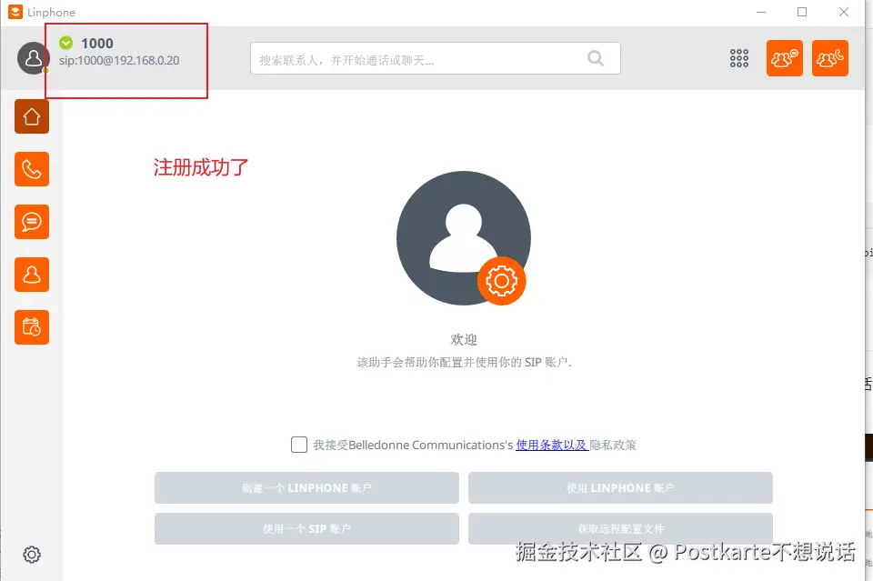Image resolution: width=873 pixels, height=581 pixels.
Task: Click 使用 LINPHONE 账户 button
Action: pyautogui.click(x=620, y=488)
